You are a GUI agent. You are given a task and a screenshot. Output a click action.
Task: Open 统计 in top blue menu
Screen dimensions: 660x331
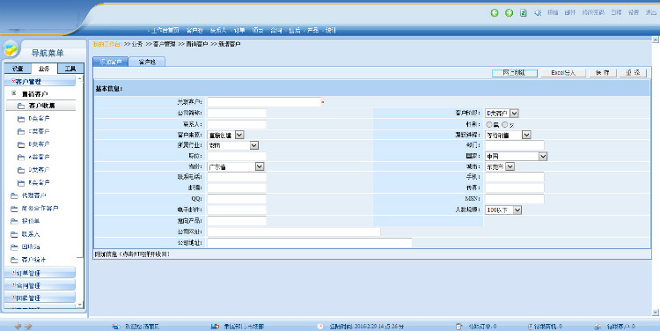pos(330,30)
